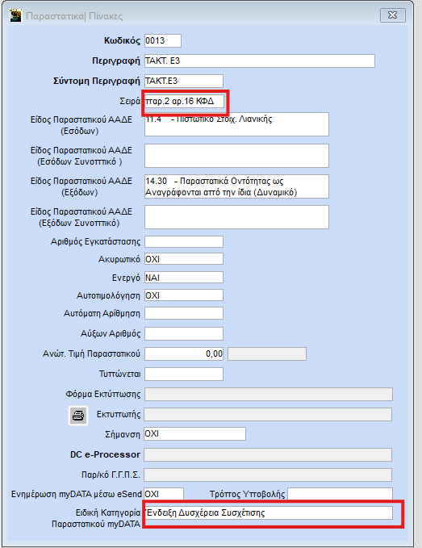This screenshot has height=548, width=422.
Task: Open the Είδος Παραστατικού ΑΑΔΕ (Εσόδων) field
Action: pos(236,124)
